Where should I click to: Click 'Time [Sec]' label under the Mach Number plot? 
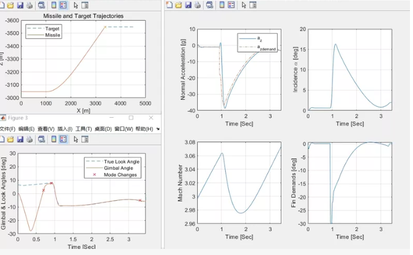point(239,237)
